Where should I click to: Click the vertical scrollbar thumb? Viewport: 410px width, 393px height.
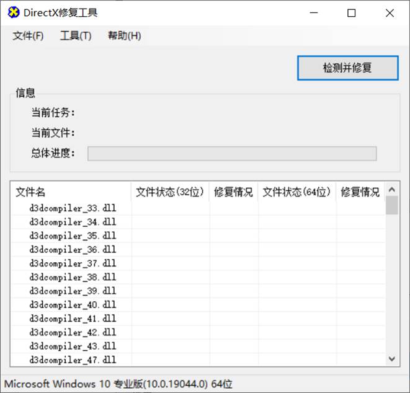[x=391, y=205]
